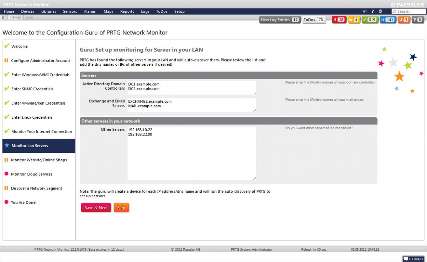The width and height of the screenshot is (427, 262).
Task: Open the Sensors menu
Action: (70, 11)
